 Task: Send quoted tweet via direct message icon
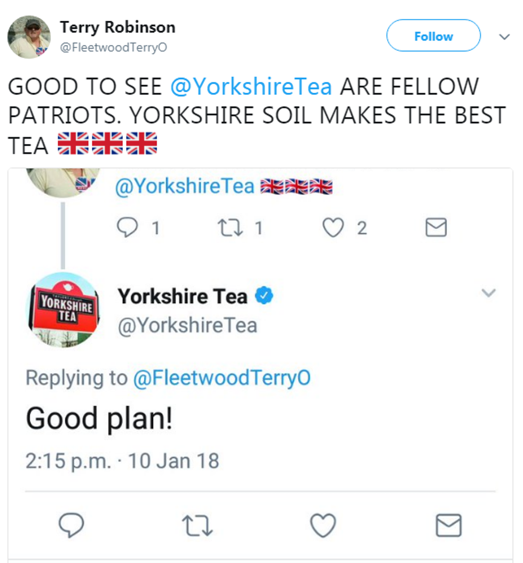coord(436,227)
